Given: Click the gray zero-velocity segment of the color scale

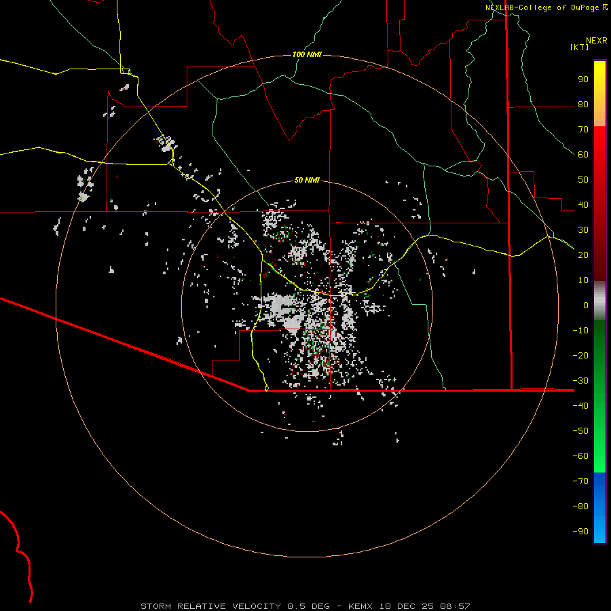Looking at the screenshot, I should click(x=599, y=301).
